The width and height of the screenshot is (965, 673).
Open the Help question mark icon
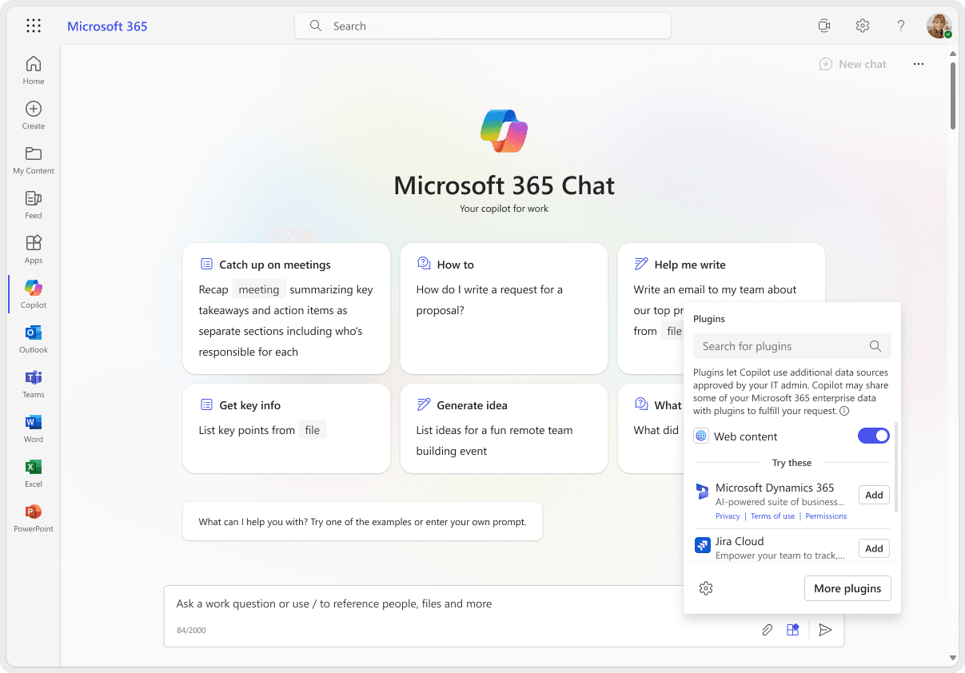(x=901, y=26)
